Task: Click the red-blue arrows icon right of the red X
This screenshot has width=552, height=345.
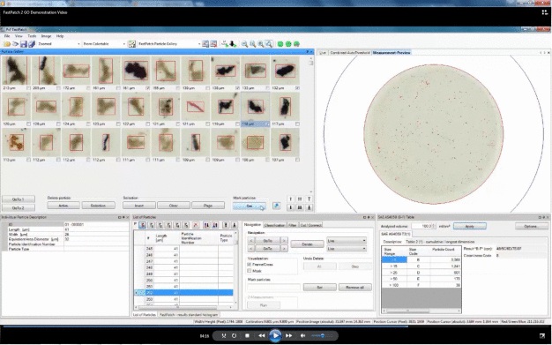Action: 206,225
